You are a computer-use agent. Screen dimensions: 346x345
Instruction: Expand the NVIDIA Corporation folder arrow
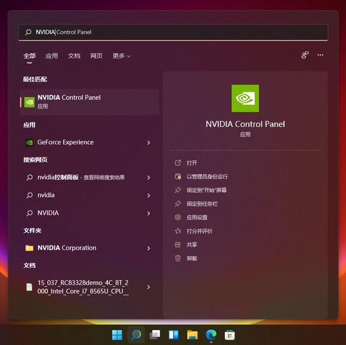pos(149,248)
